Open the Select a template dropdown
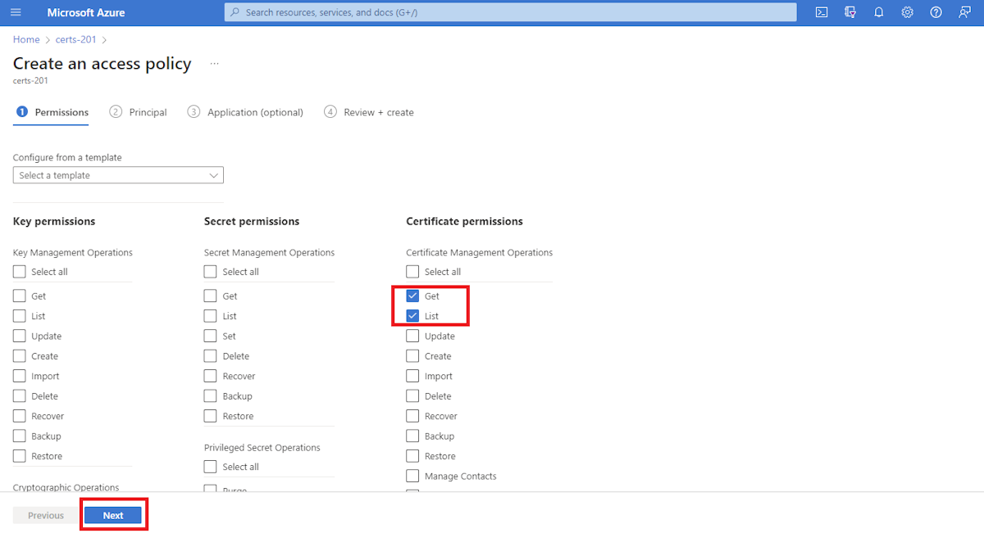984x533 pixels. coord(117,174)
